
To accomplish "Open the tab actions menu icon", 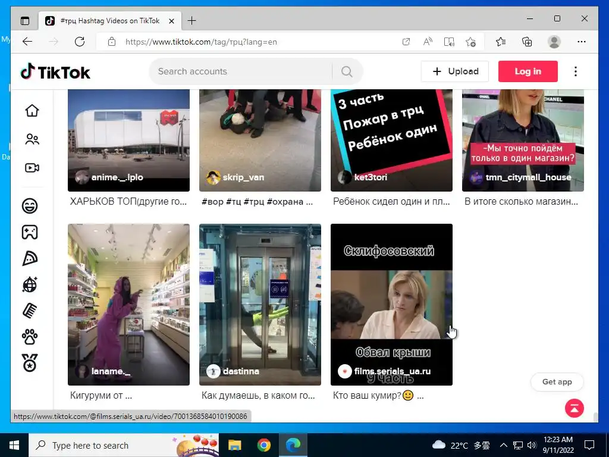I will click(x=25, y=21).
